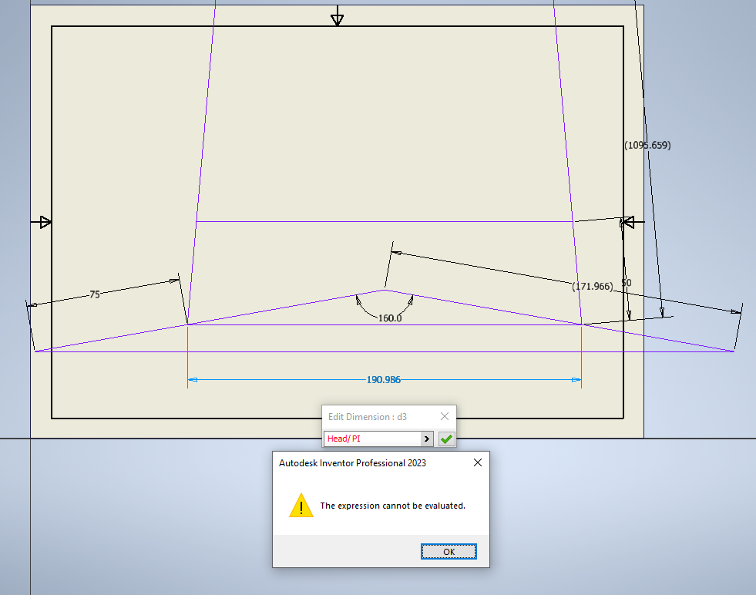Close the Edit Dimension d3 dialog
This screenshot has height=595, width=756.
pyautogui.click(x=445, y=416)
